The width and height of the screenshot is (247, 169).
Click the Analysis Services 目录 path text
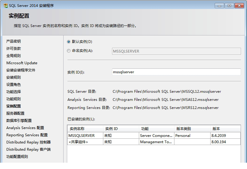tap(166, 100)
